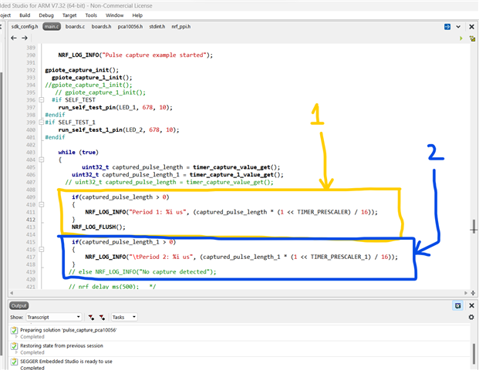The width and height of the screenshot is (479, 370).
Task: Click on NRF_LOG_FLUSH() call on line 413
Action: (x=99, y=227)
